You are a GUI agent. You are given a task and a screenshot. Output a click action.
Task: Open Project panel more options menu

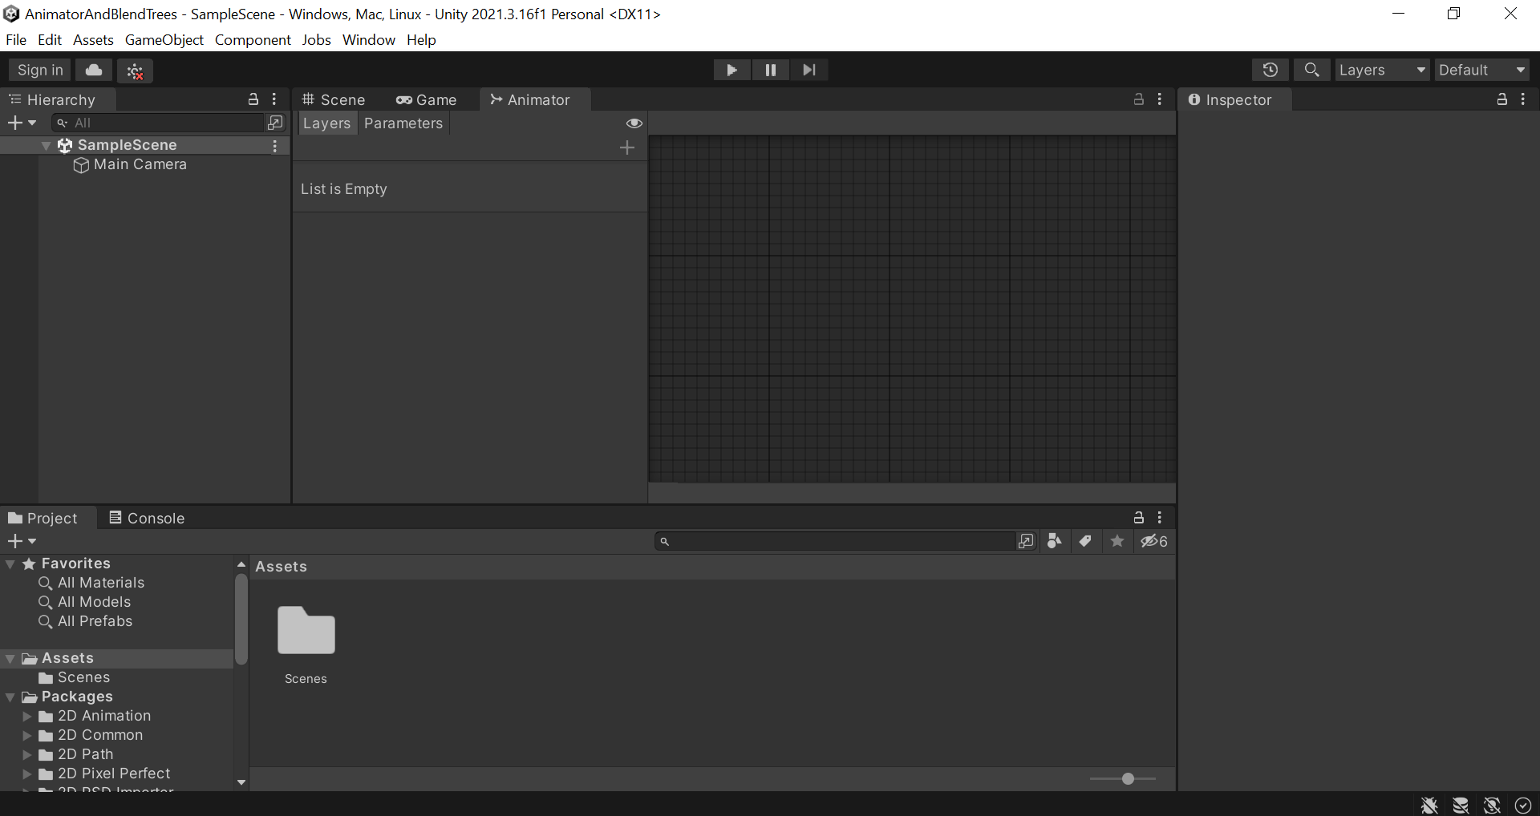(x=1160, y=518)
